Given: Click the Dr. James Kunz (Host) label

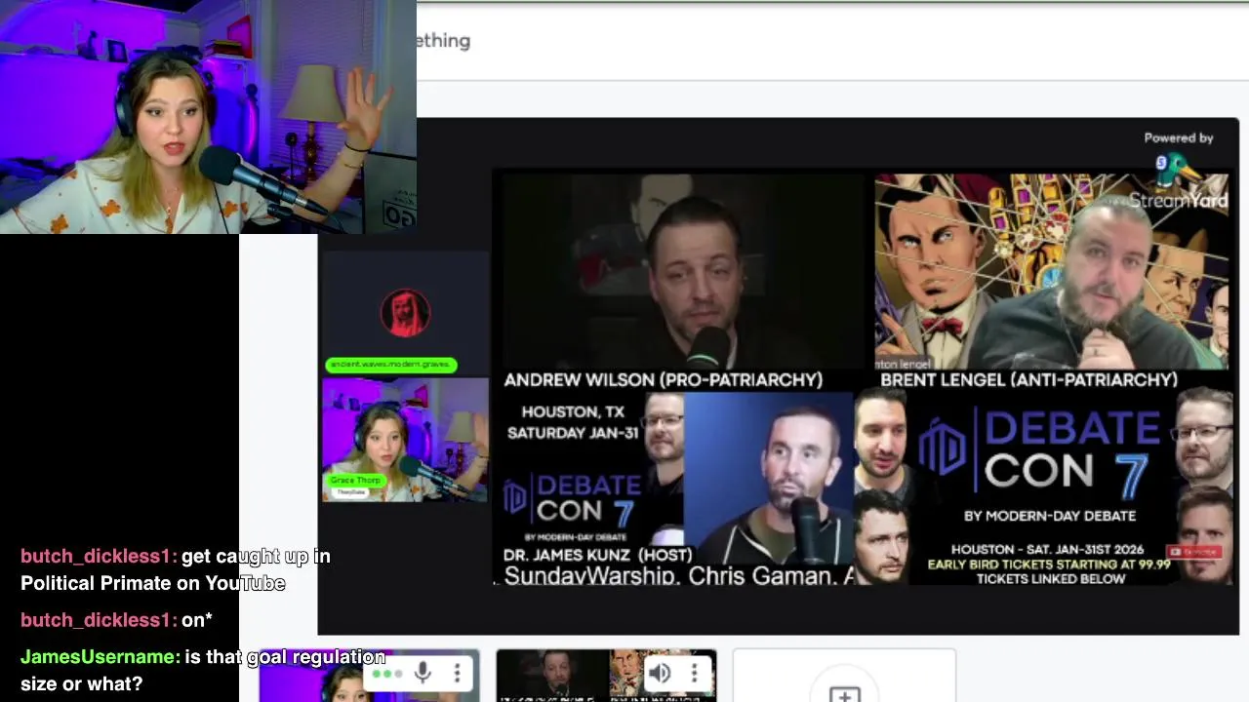Looking at the screenshot, I should coord(598,555).
